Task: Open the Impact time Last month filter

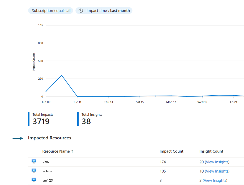Action: [104, 10]
